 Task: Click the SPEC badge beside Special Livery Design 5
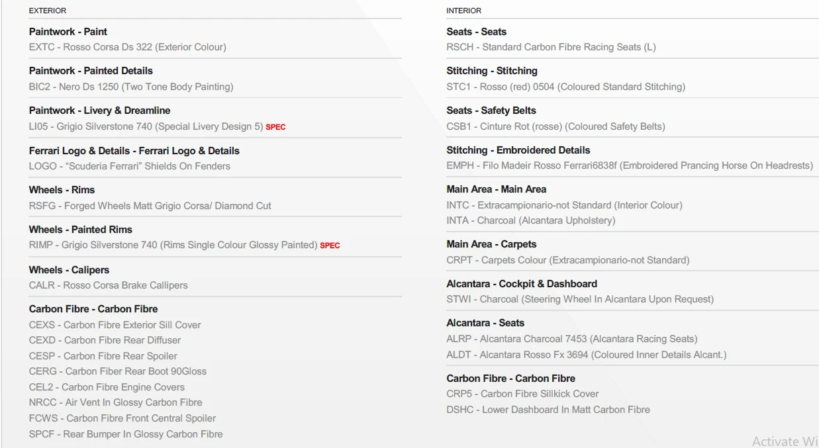click(275, 127)
